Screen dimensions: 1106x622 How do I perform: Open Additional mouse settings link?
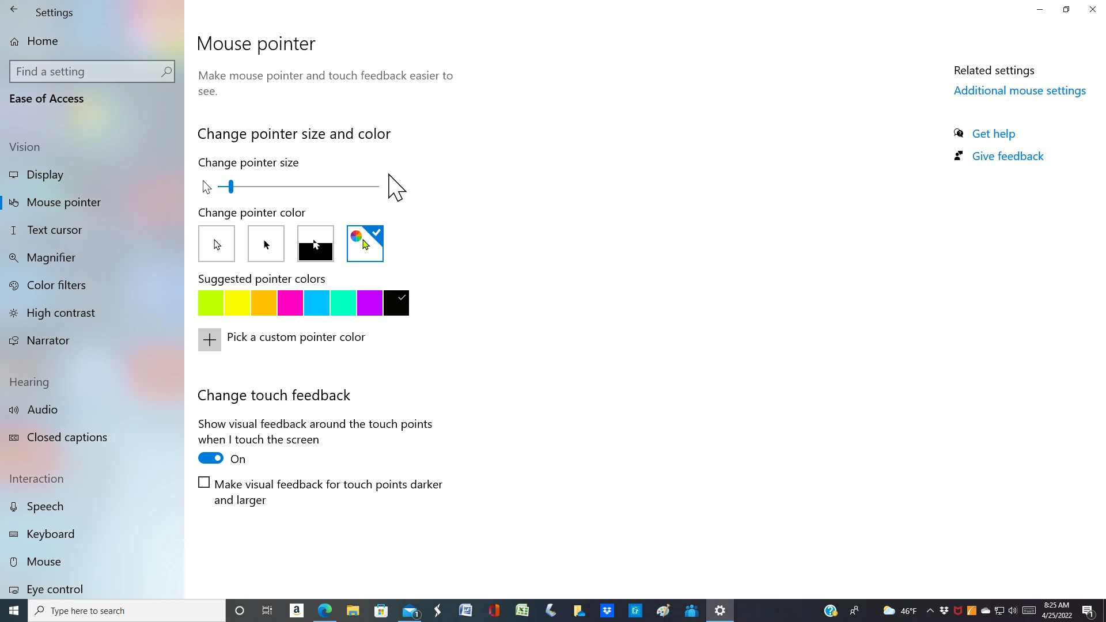[x=1020, y=90]
